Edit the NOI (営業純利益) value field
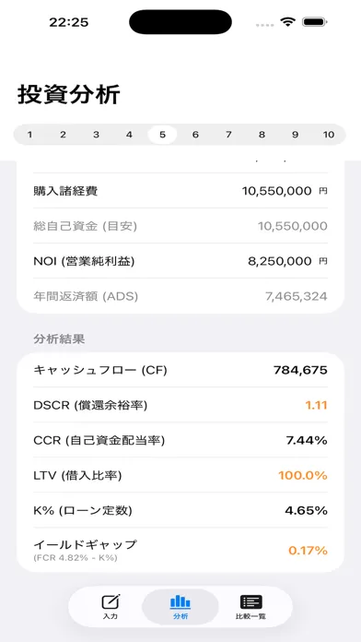Screen dimensions: 361x642 [x=280, y=261]
